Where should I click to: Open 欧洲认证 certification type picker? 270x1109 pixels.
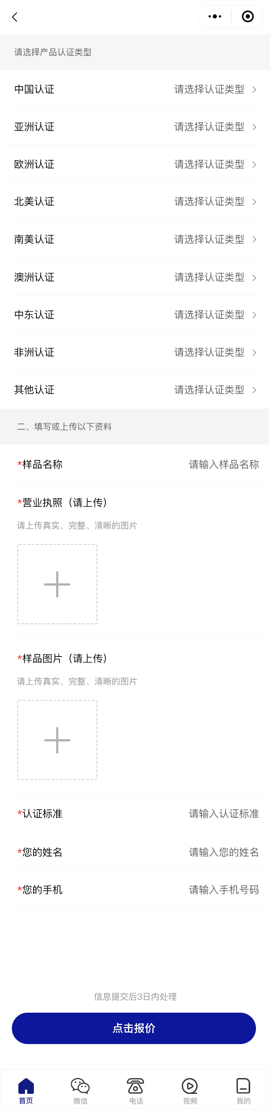pos(215,164)
